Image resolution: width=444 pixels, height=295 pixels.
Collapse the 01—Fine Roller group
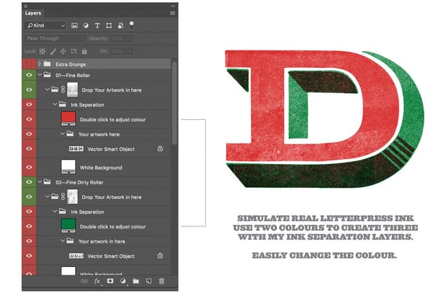coord(39,75)
